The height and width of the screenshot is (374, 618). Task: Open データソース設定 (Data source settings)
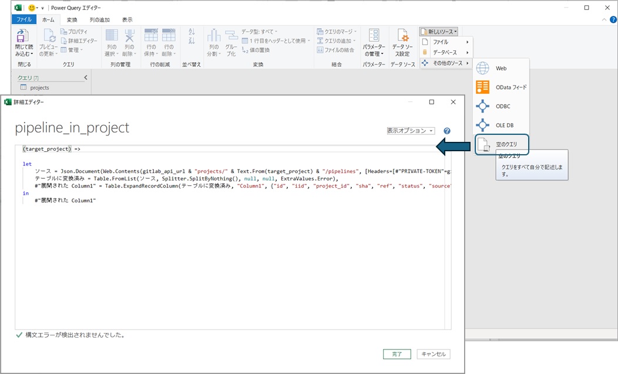pos(402,42)
